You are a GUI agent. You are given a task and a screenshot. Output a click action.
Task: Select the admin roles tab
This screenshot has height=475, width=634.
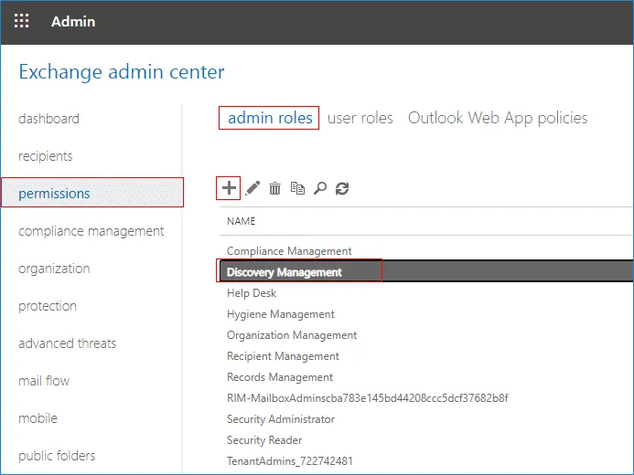point(270,118)
